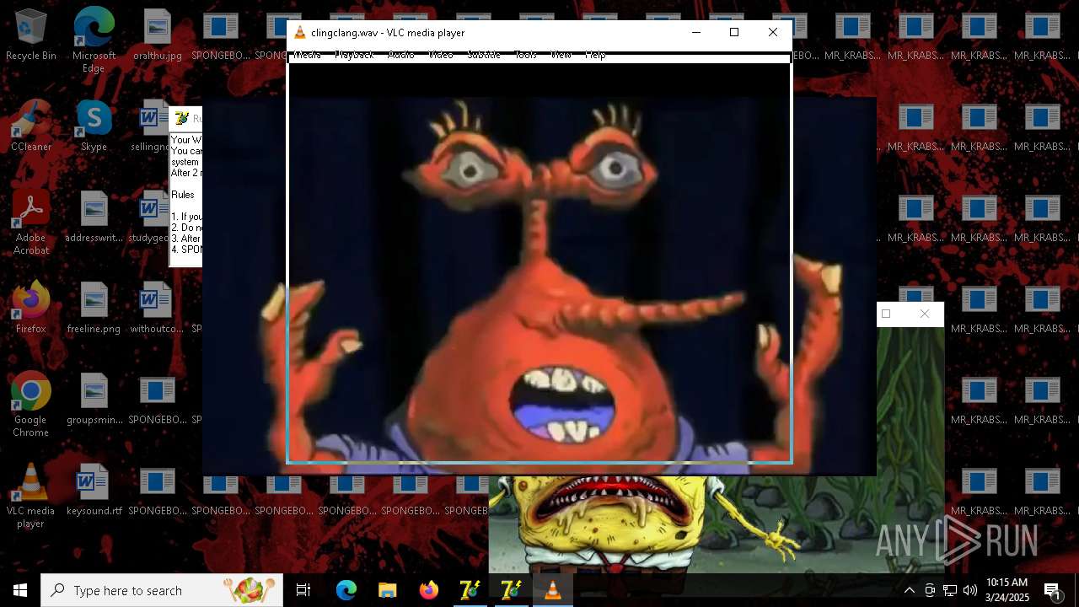The image size is (1079, 607).
Task: Open the VLC Subtitle menu
Action: pos(484,55)
